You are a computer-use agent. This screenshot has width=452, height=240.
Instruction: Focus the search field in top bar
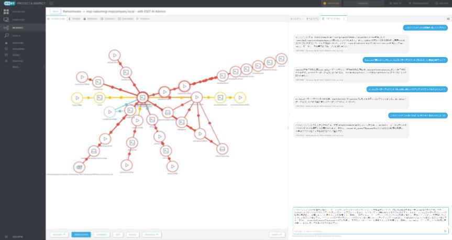363,3
